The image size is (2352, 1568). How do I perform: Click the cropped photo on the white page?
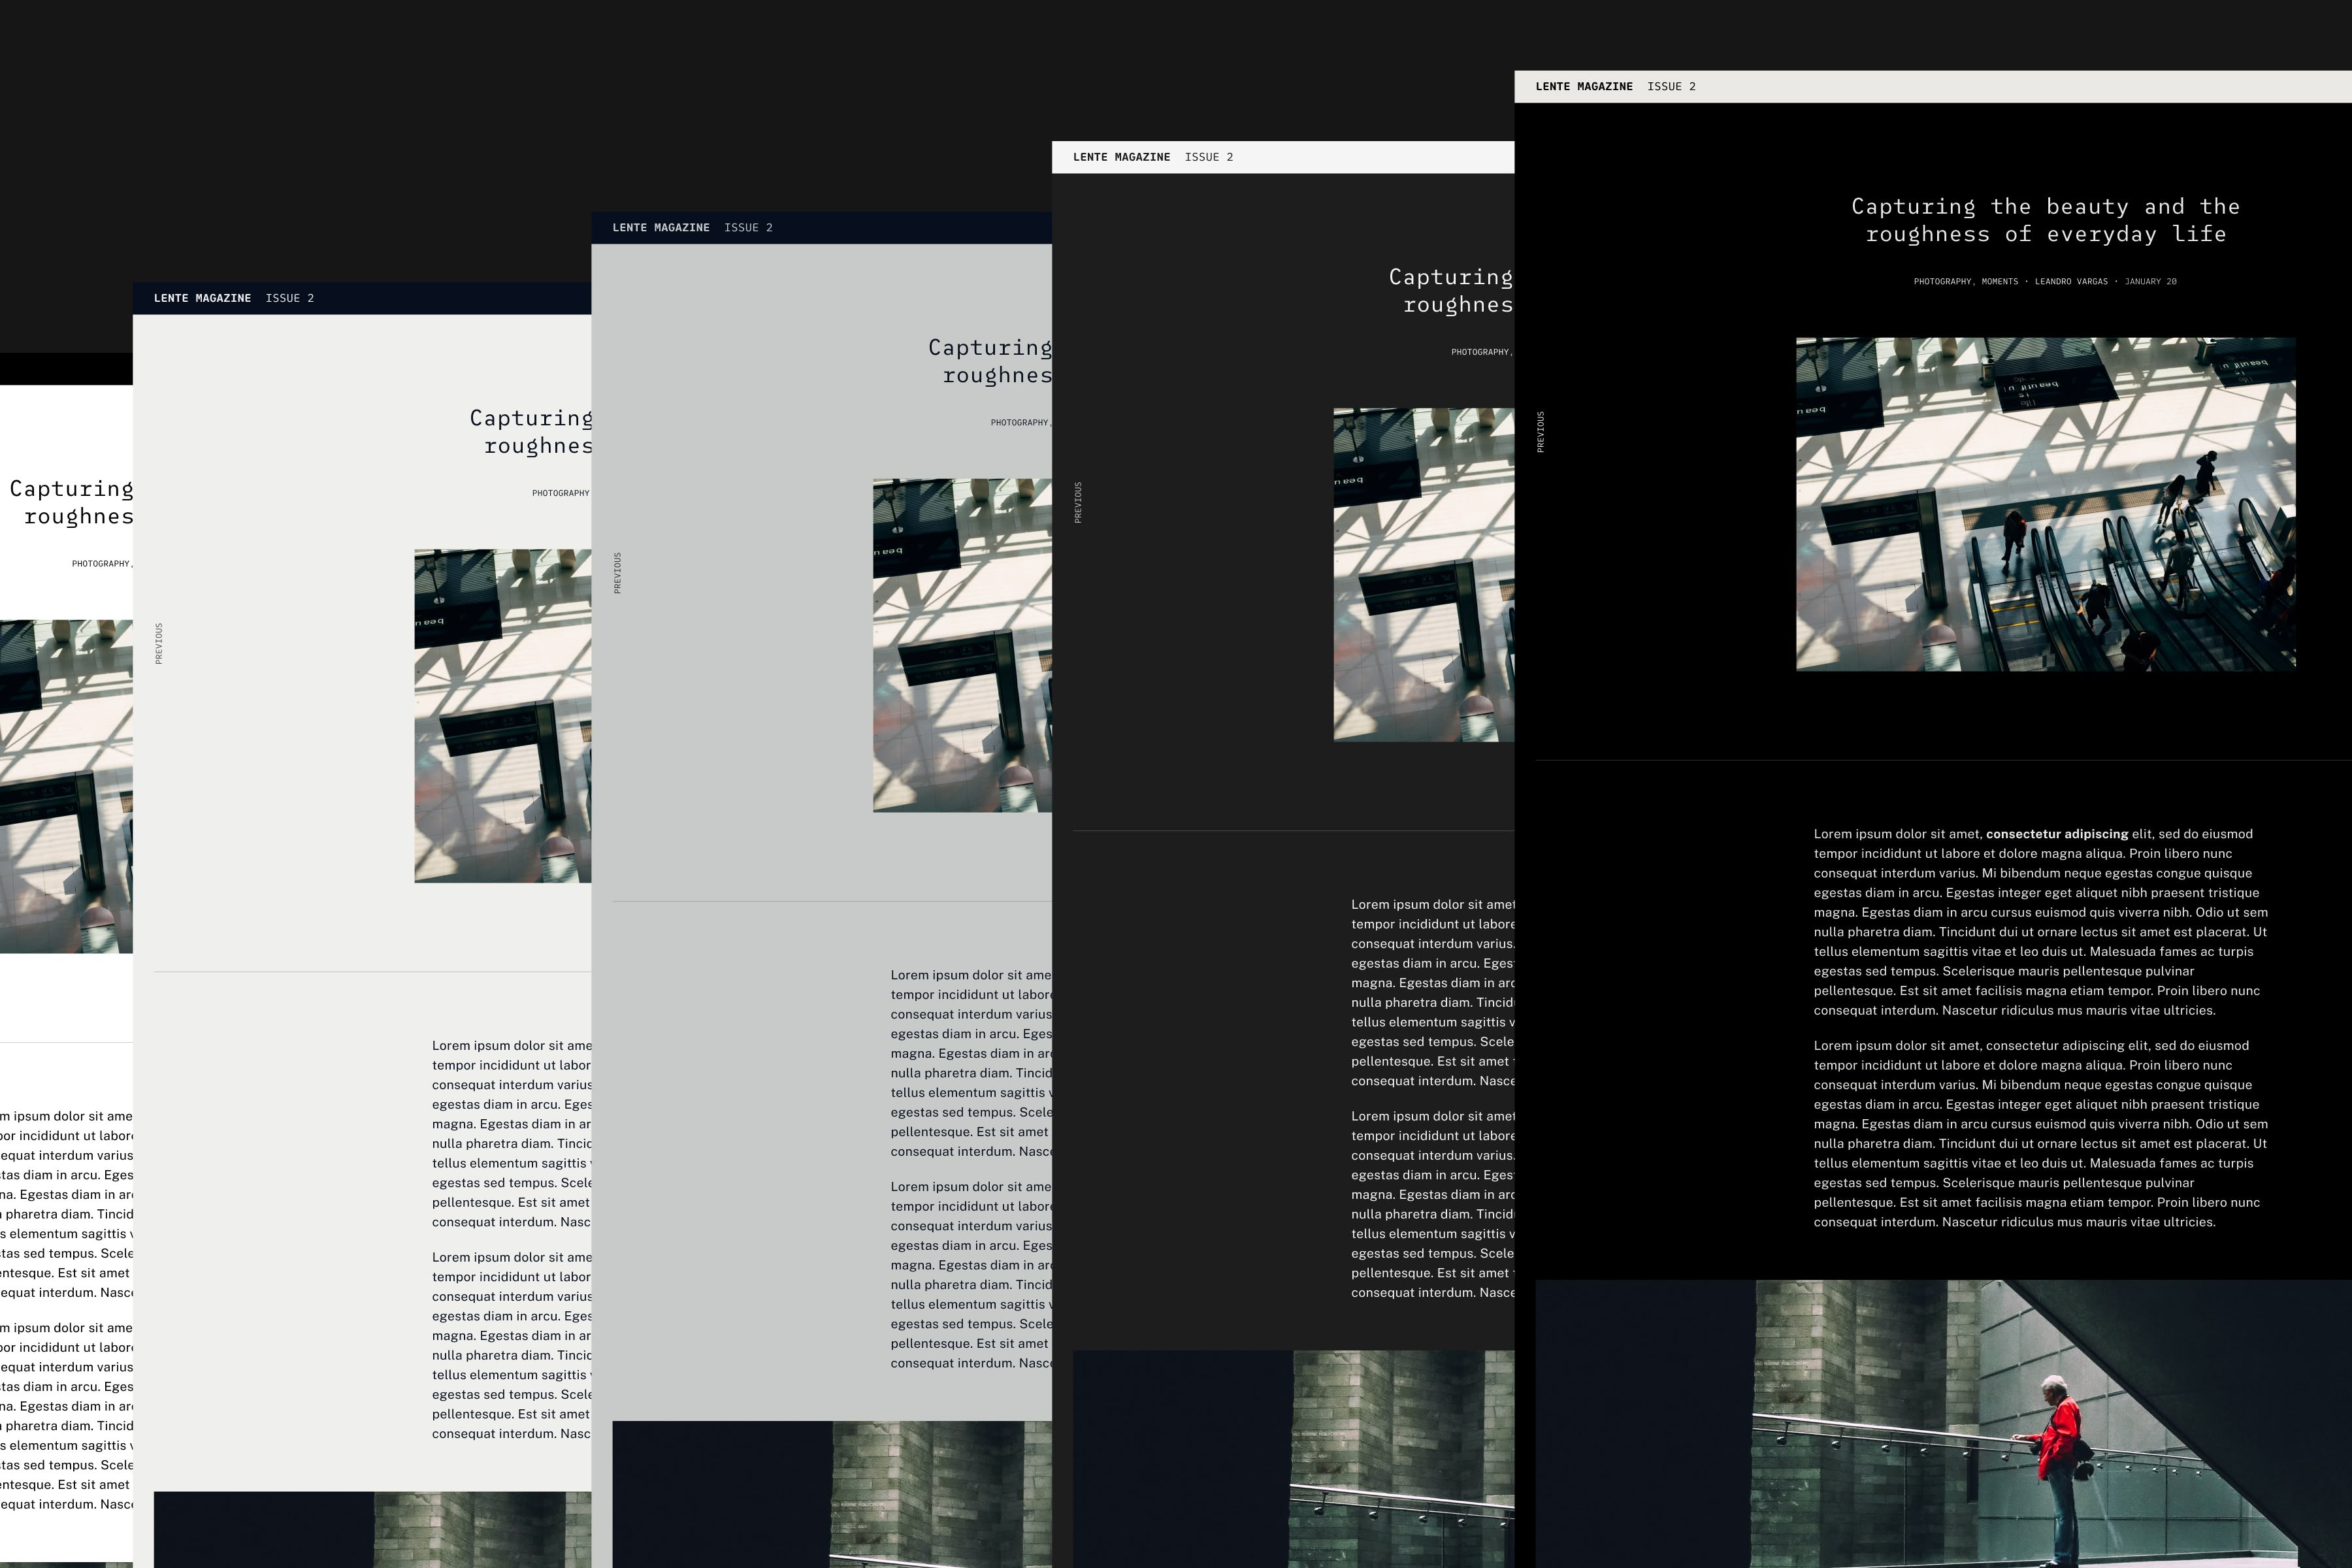click(66, 786)
